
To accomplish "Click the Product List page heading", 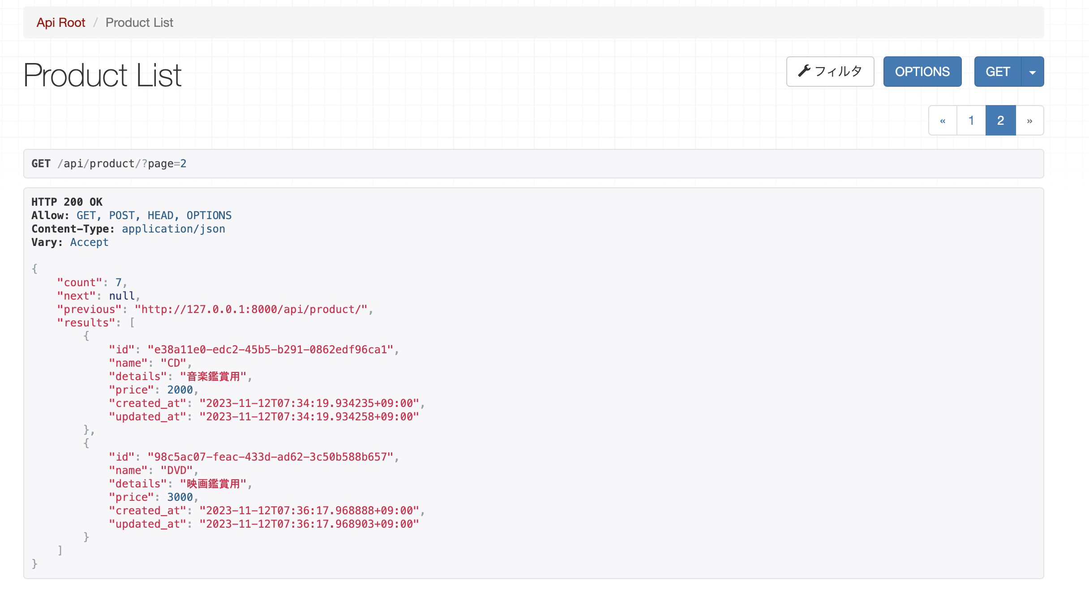I will [x=102, y=75].
